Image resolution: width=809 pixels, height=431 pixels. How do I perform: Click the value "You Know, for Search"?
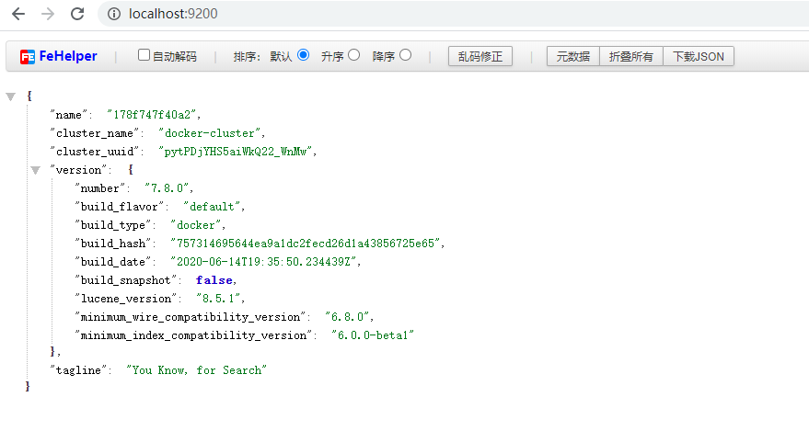click(x=197, y=370)
